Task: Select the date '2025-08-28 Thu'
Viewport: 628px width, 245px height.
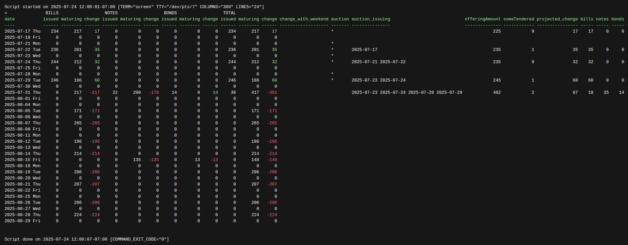Action: point(22,215)
